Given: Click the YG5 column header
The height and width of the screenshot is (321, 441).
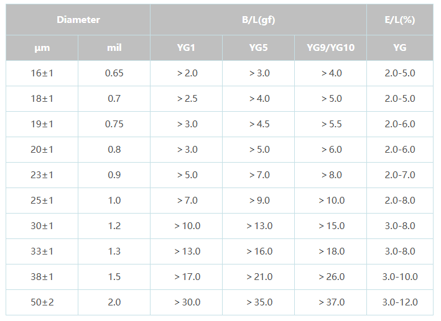Looking at the screenshot, I should pyautogui.click(x=259, y=48).
